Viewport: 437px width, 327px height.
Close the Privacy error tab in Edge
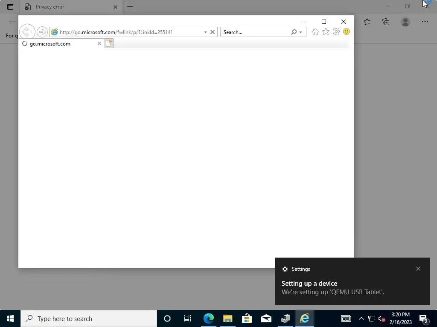[115, 7]
